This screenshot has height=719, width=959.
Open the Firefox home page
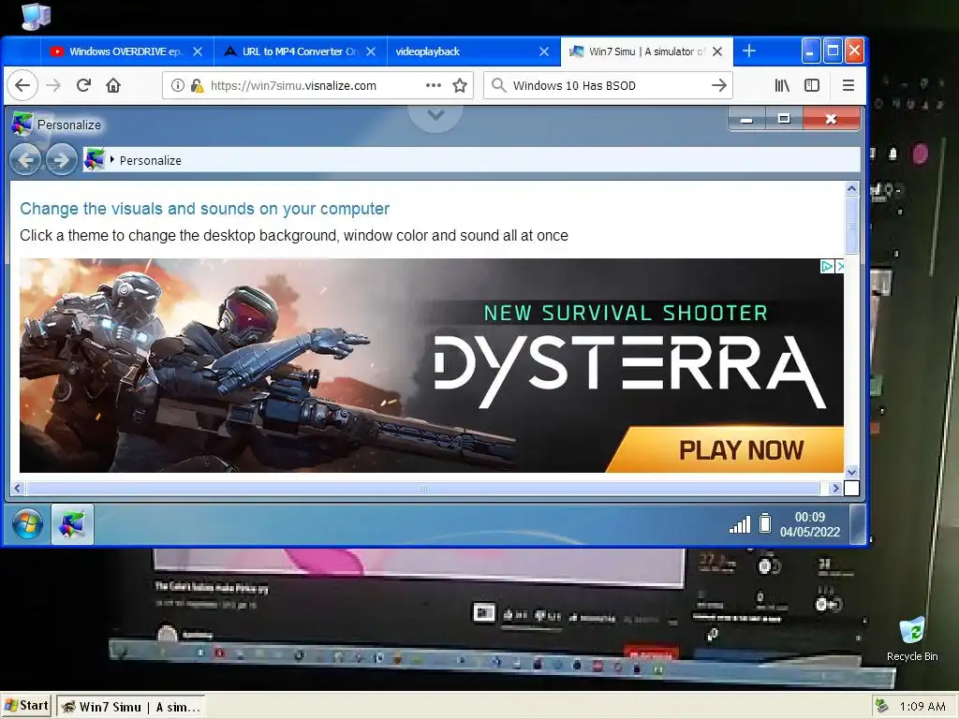point(113,85)
